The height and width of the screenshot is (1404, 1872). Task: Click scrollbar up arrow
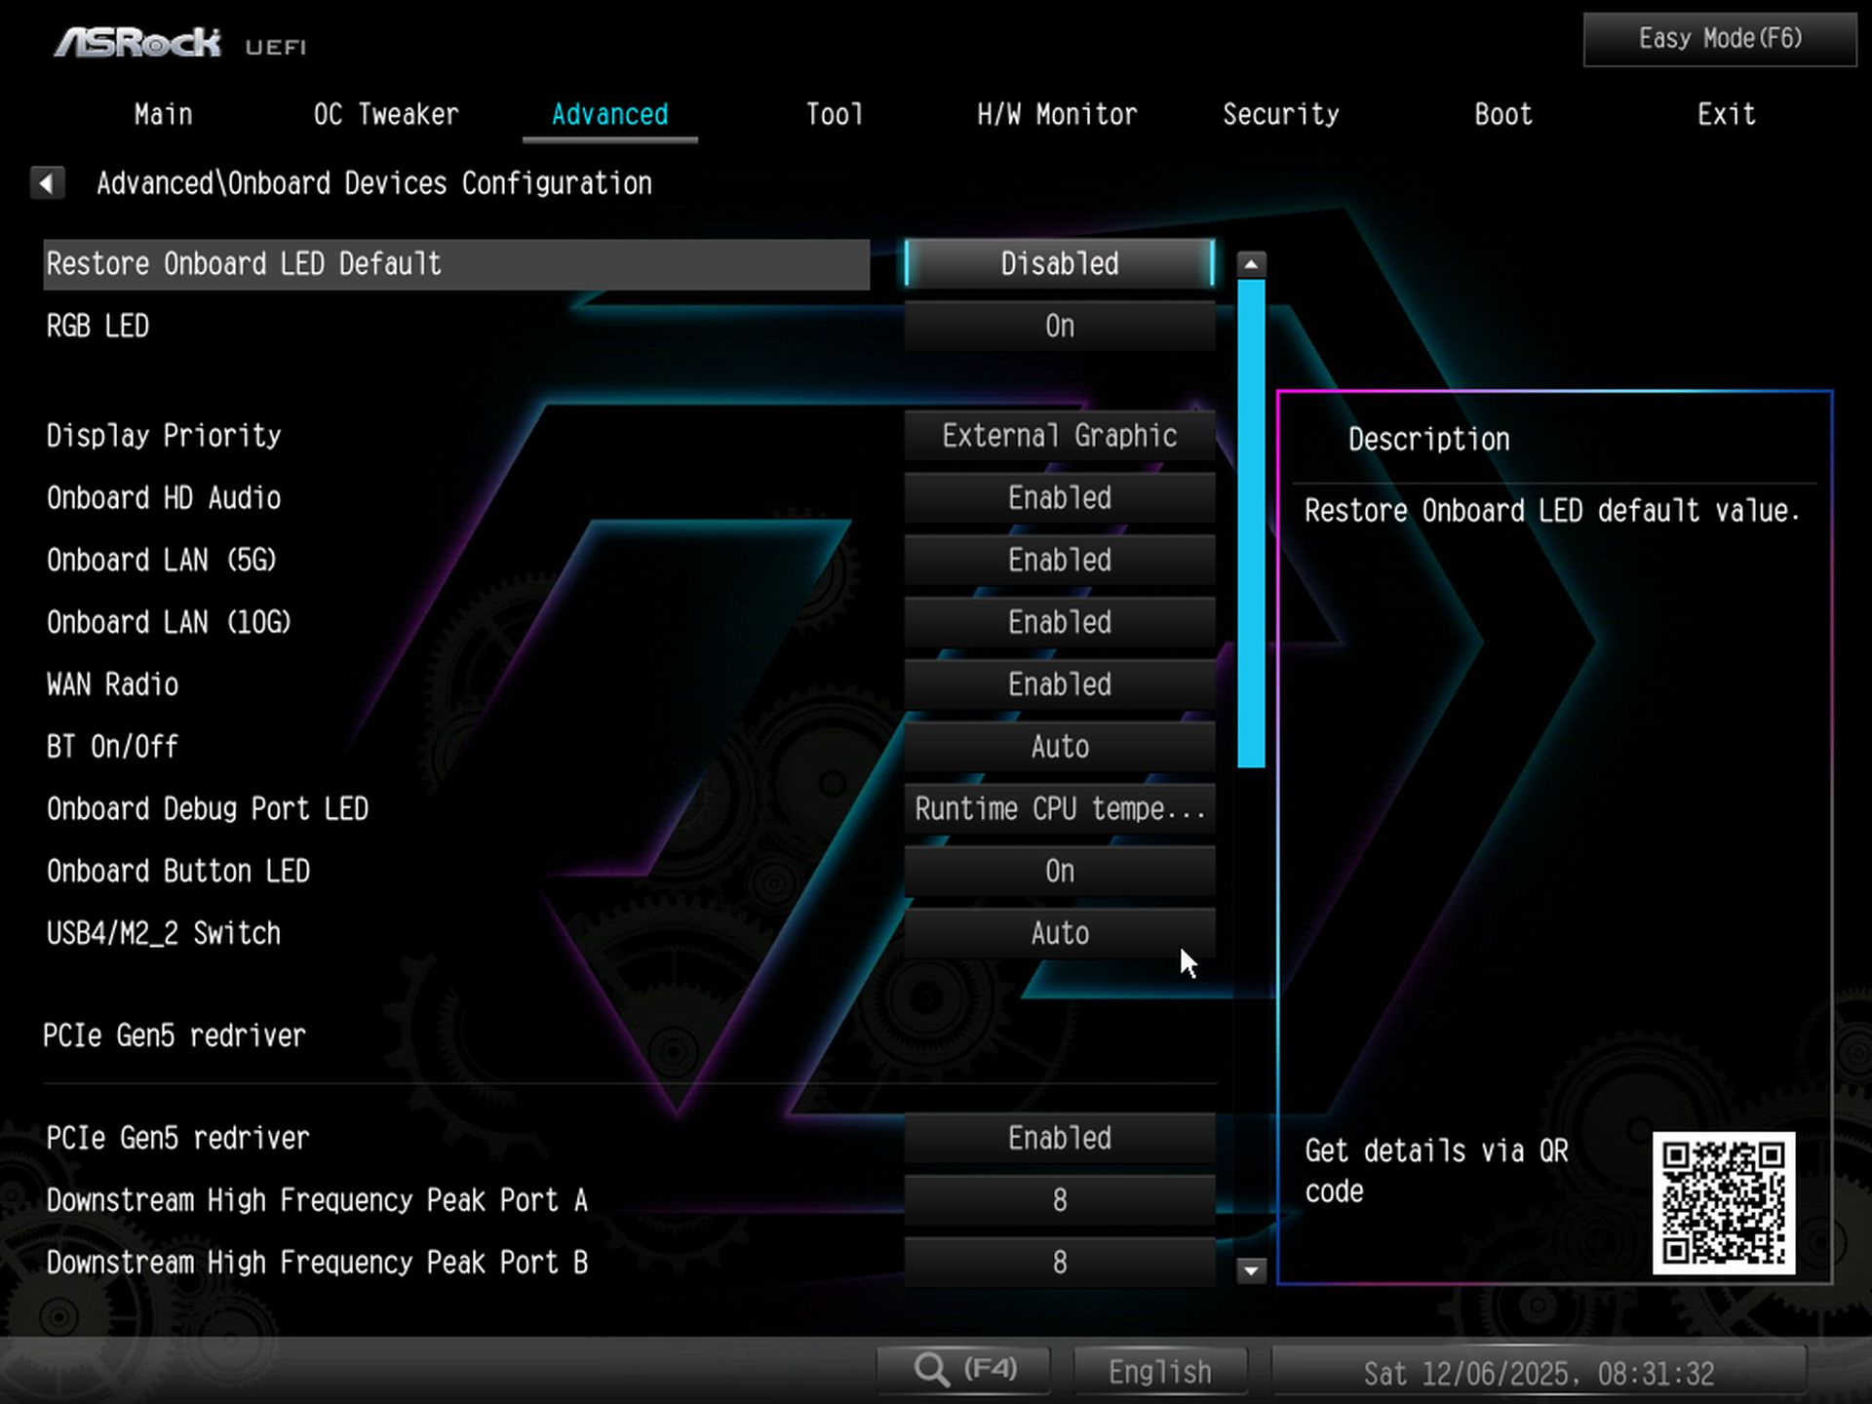coord(1251,264)
